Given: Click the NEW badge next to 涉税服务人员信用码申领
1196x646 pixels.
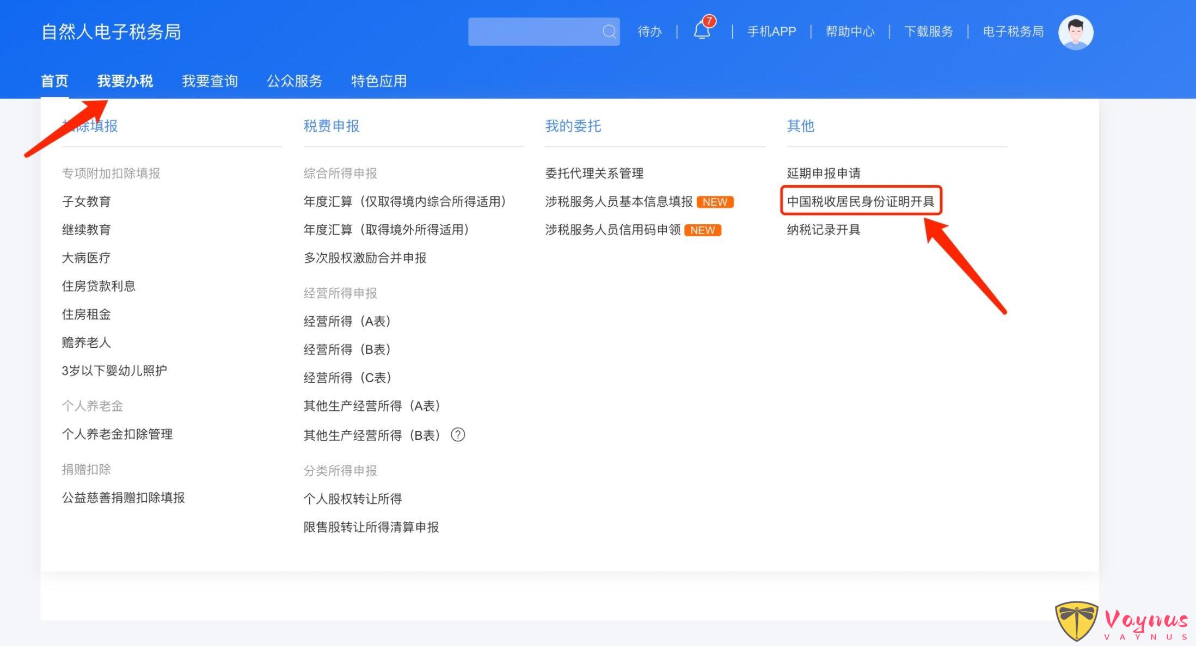Looking at the screenshot, I should click(703, 230).
